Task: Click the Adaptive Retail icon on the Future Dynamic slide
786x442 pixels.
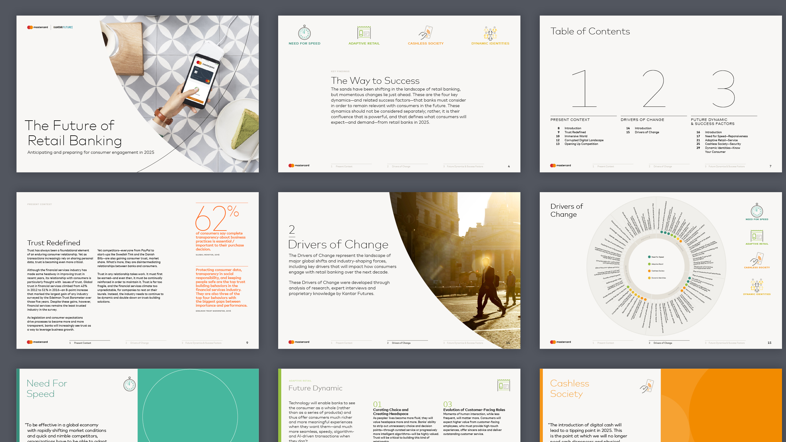Action: pos(504,385)
